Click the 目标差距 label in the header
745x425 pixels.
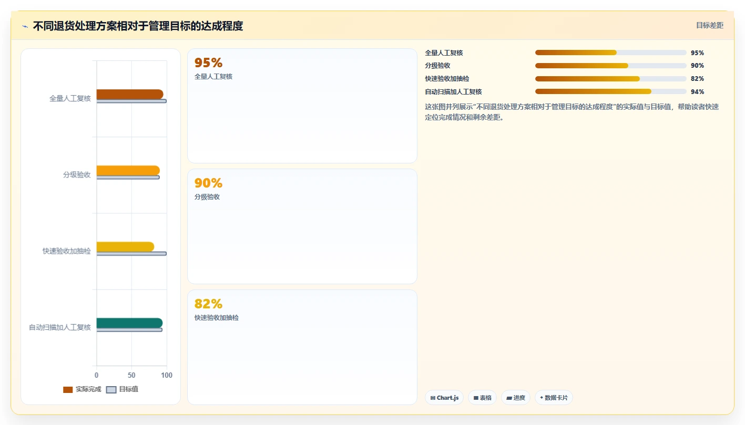[x=709, y=25]
